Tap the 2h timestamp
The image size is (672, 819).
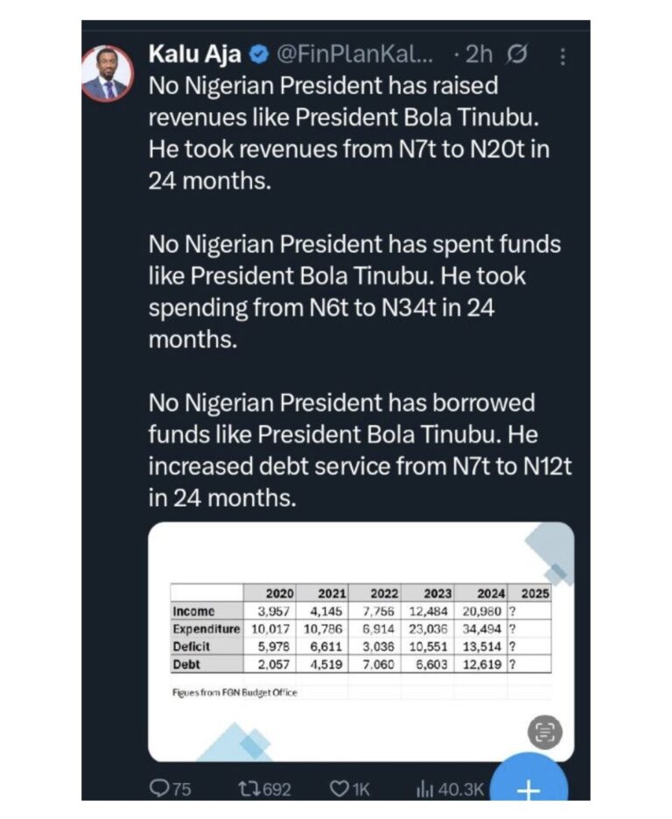pos(479,53)
